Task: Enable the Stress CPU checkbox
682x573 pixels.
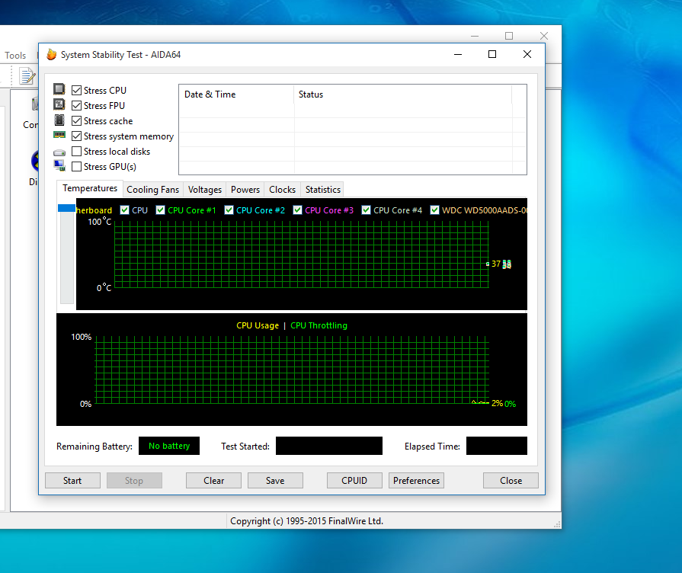Action: pyautogui.click(x=76, y=90)
